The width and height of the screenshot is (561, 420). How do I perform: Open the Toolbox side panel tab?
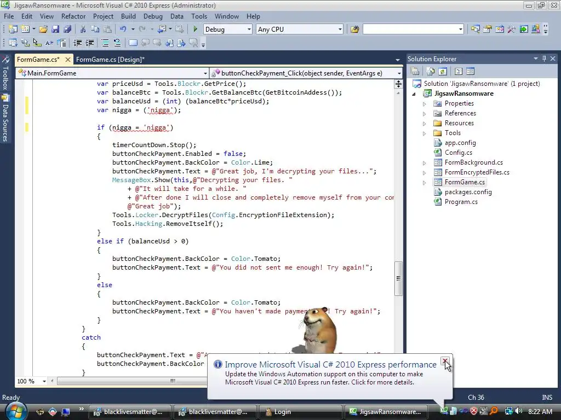(5, 73)
